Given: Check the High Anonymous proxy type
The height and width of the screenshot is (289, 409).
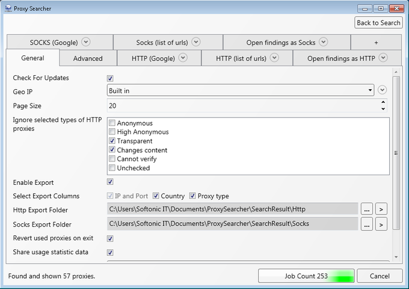Looking at the screenshot, I should tap(112, 131).
